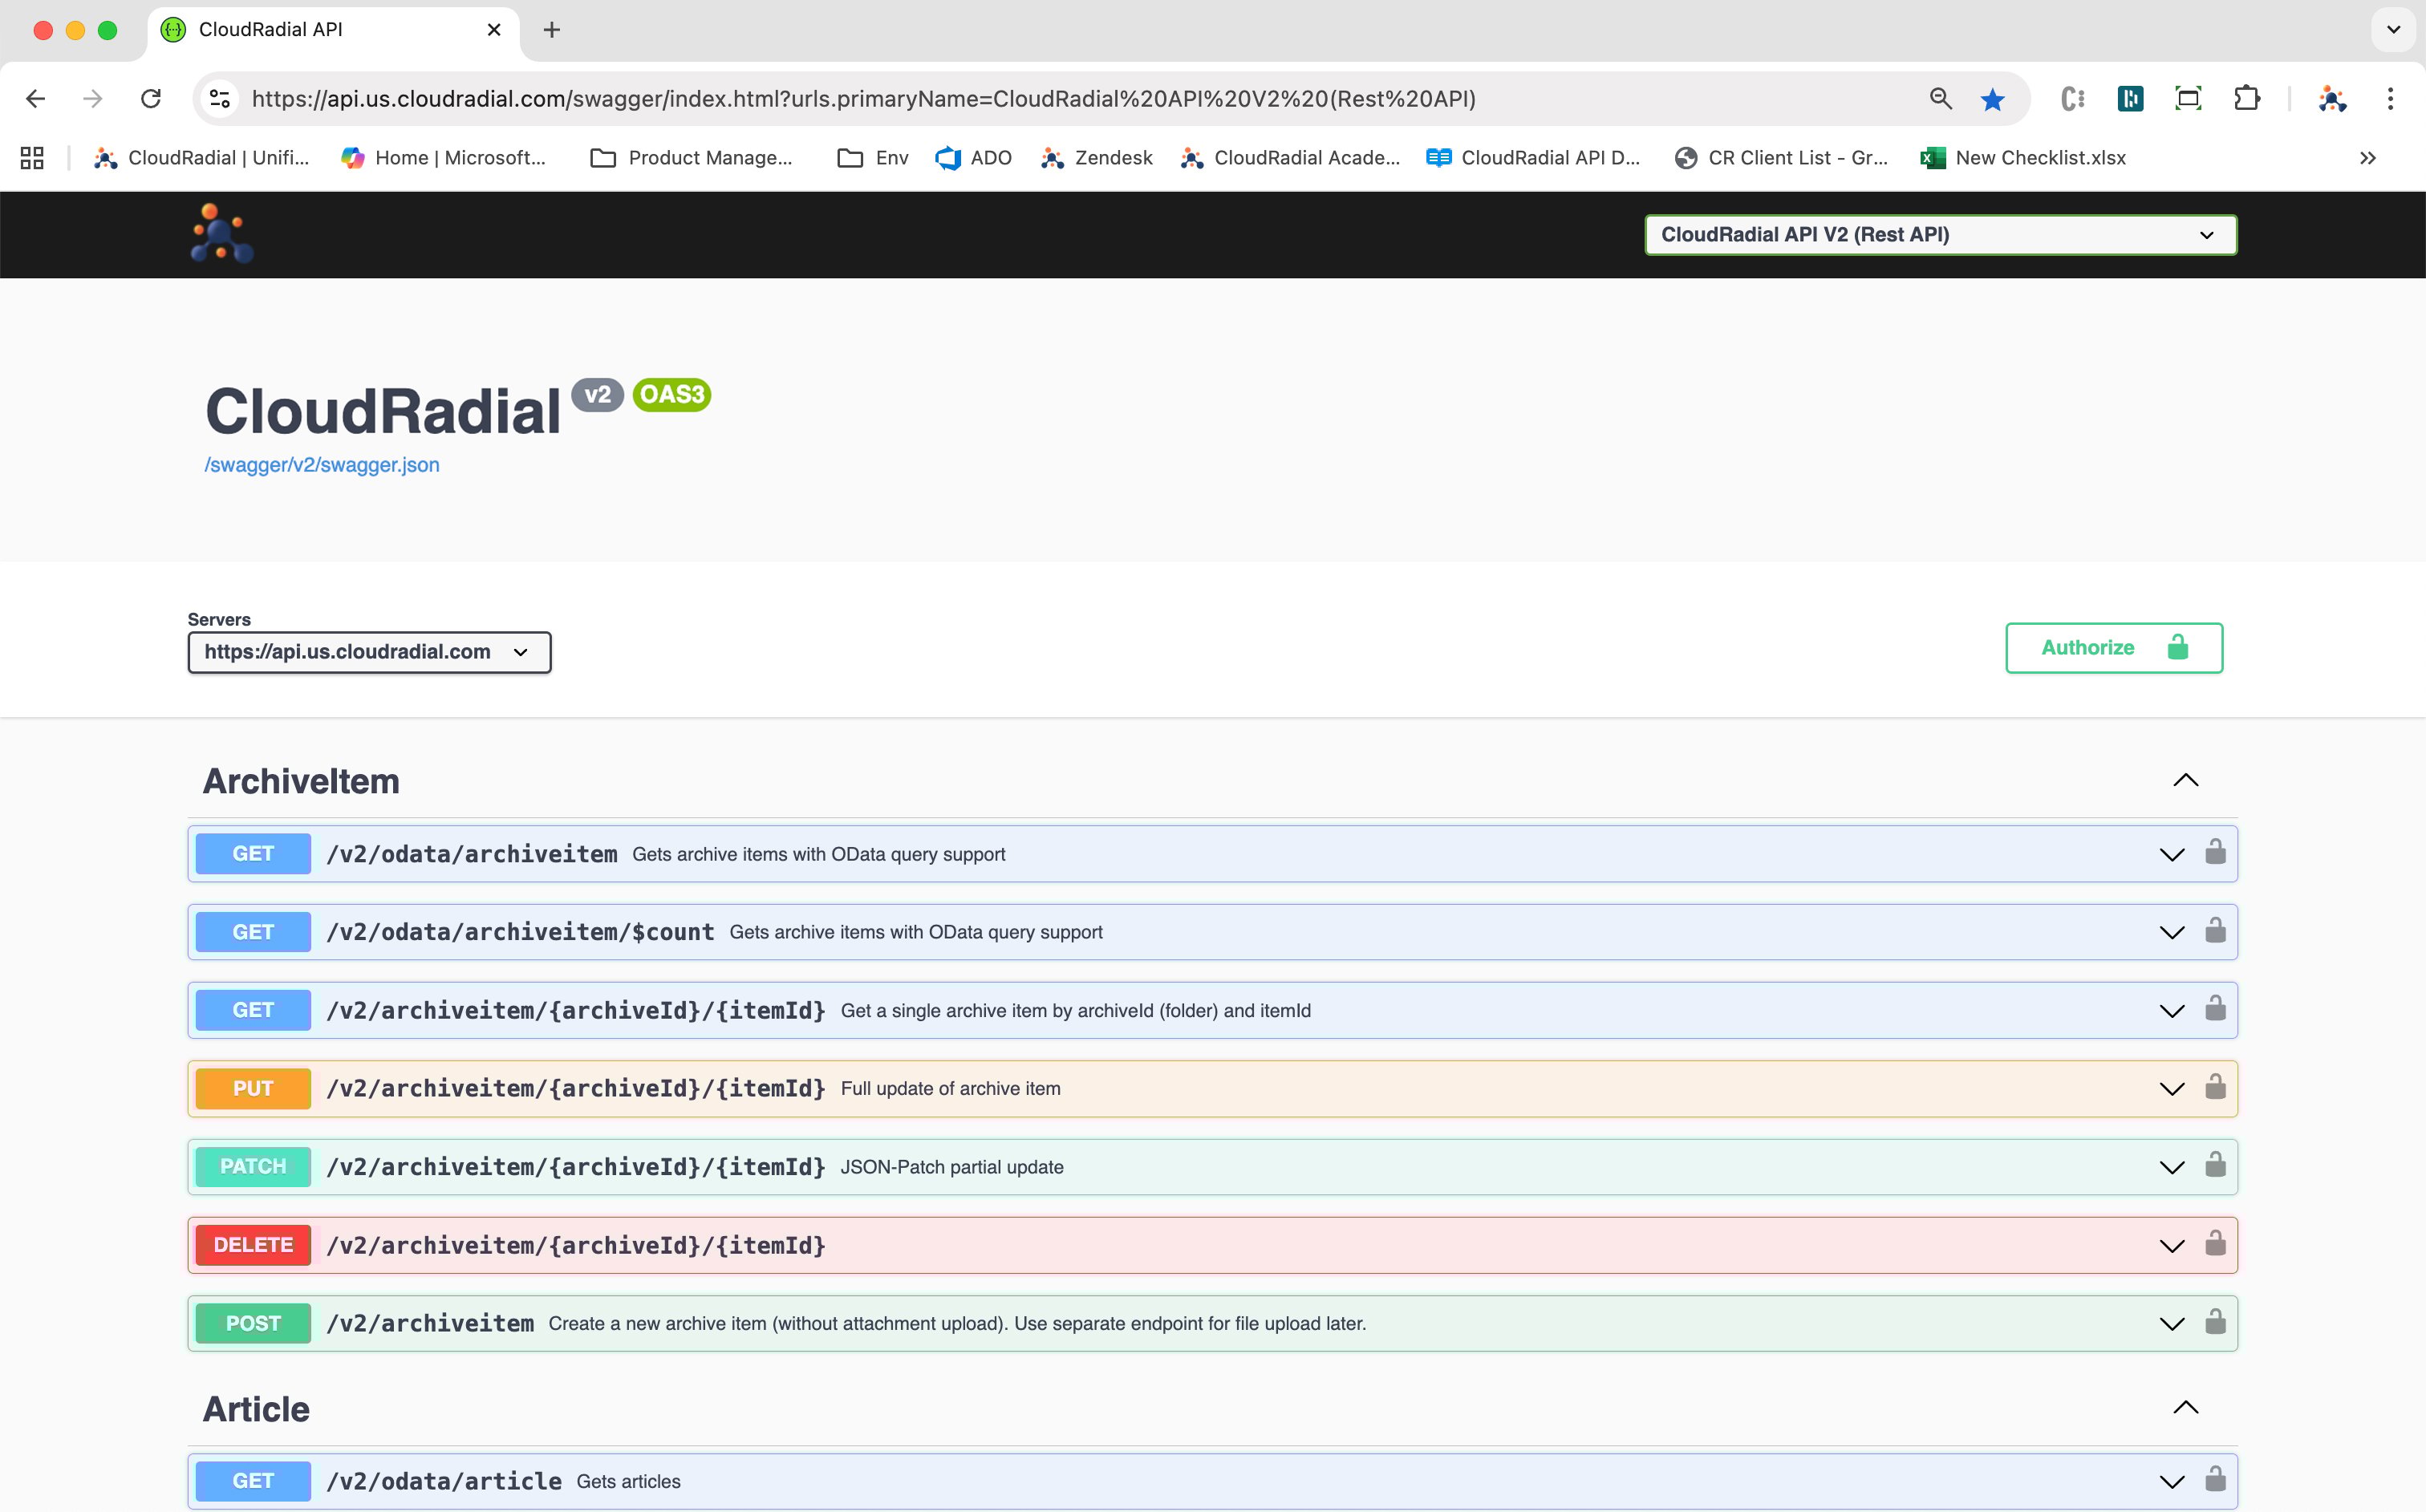Open Product Manage... bookmark folder
This screenshot has width=2426, height=1512.
(691, 158)
